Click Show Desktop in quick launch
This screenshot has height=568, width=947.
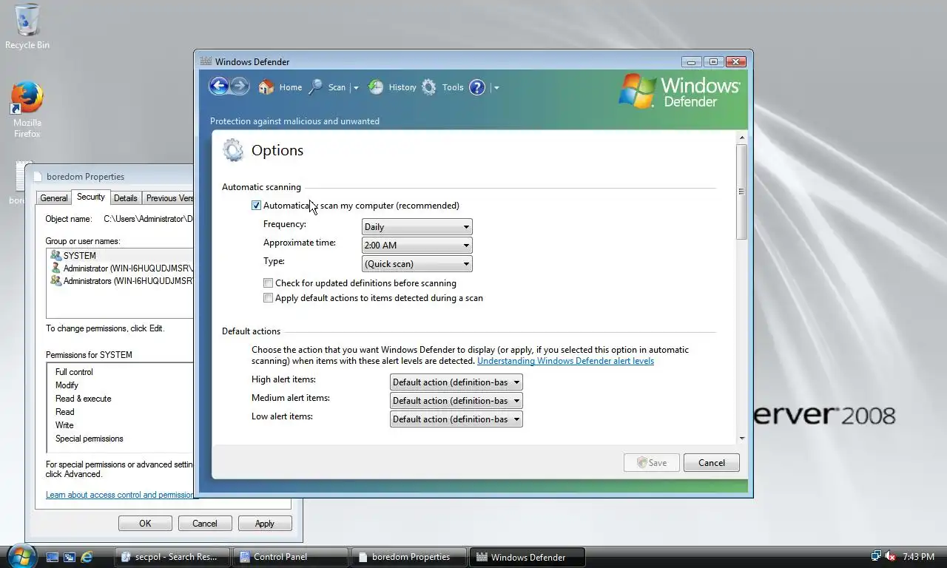pyautogui.click(x=53, y=557)
